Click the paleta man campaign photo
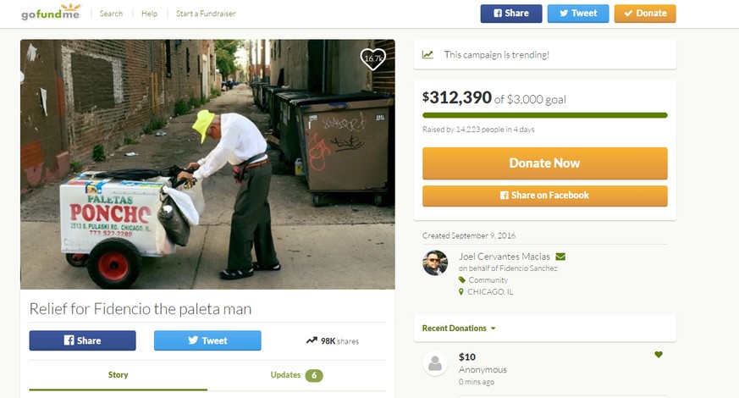 [x=207, y=164]
